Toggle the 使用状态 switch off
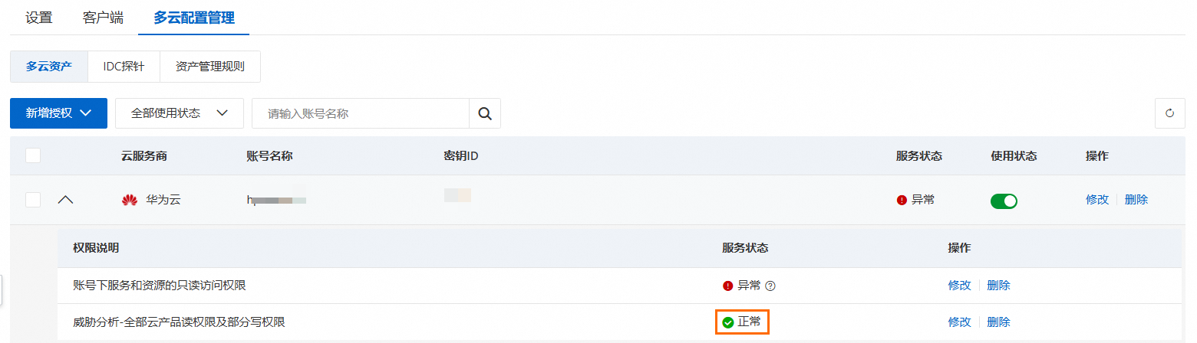This screenshot has height=343, width=1197. 1004,201
